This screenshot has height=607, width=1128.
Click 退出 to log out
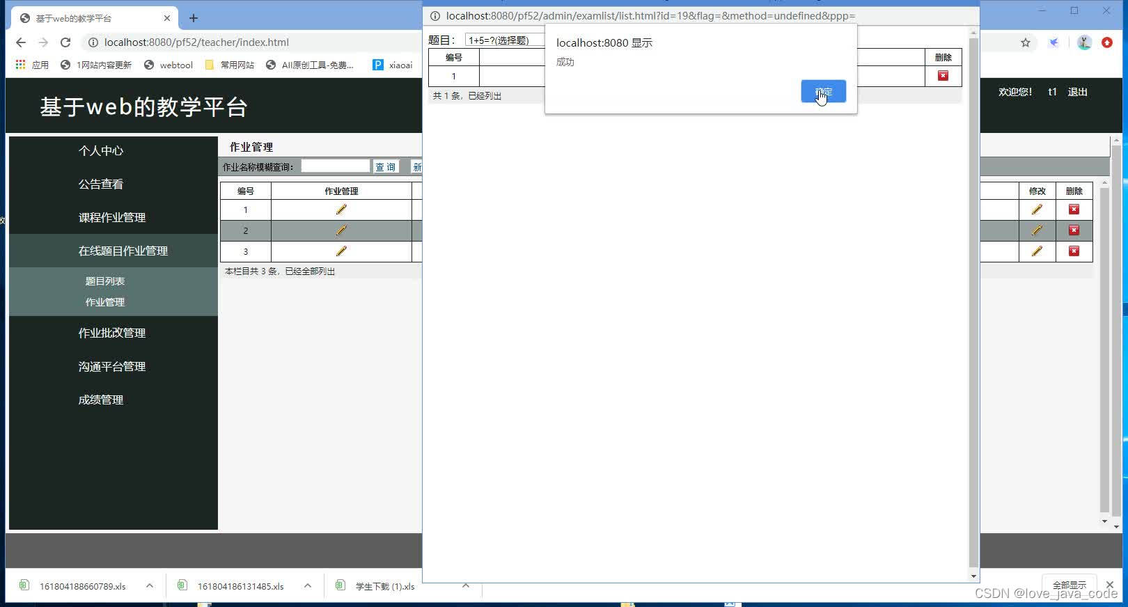[1077, 92]
